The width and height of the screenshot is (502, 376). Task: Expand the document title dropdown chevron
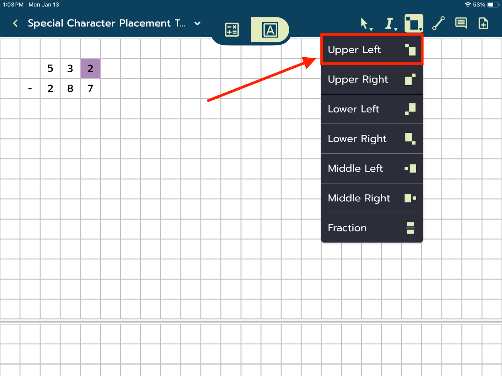coord(197,23)
